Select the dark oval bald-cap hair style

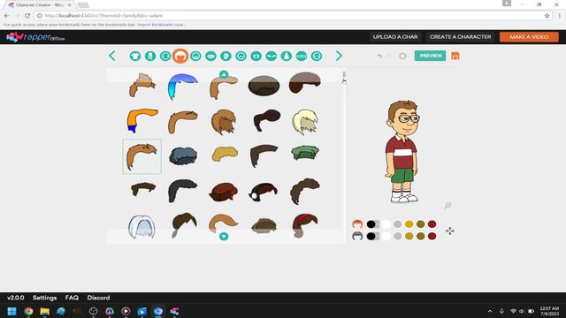pos(264,86)
